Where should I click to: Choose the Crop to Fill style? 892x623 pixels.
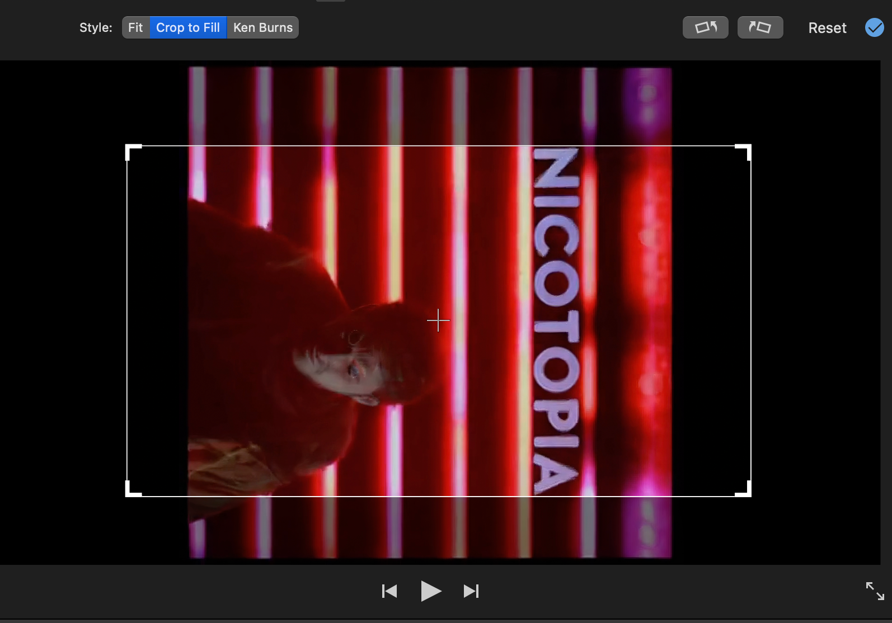188,27
